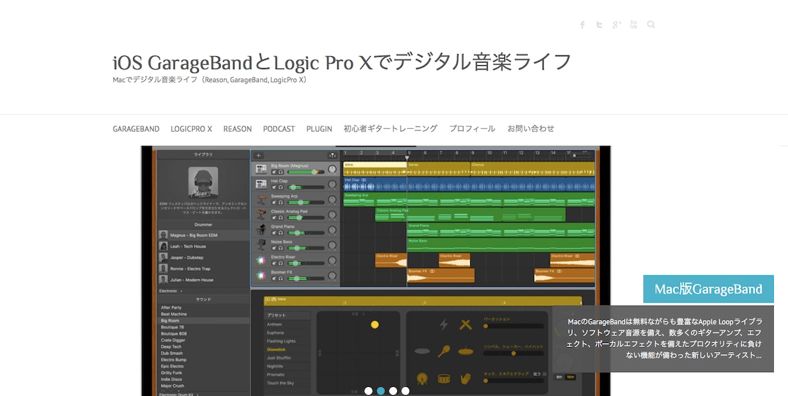Click the Sweeping Arp keyboard track icon

click(x=261, y=199)
